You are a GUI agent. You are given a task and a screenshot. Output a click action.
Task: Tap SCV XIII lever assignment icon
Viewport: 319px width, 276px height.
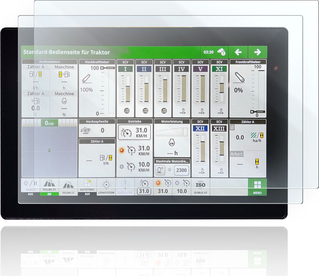click(x=221, y=170)
